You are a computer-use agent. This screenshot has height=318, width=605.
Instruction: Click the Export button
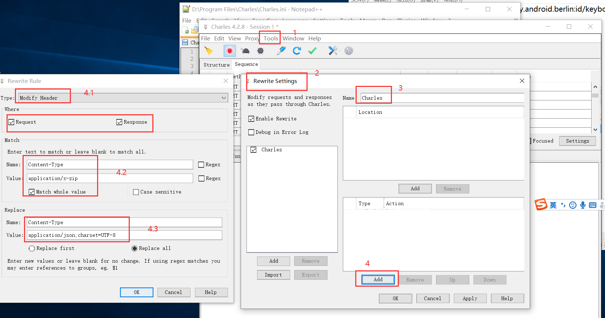[x=310, y=275]
